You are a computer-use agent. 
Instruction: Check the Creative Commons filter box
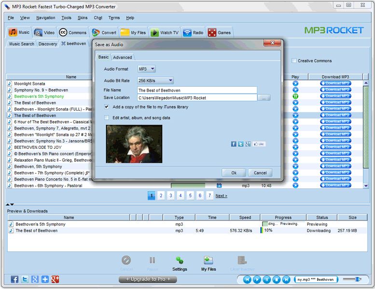pyautogui.click(x=294, y=61)
